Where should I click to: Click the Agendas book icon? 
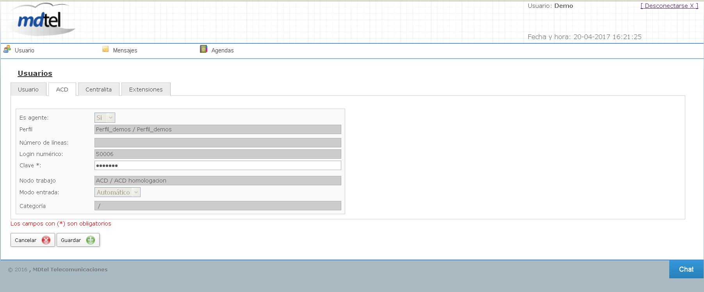click(x=203, y=49)
